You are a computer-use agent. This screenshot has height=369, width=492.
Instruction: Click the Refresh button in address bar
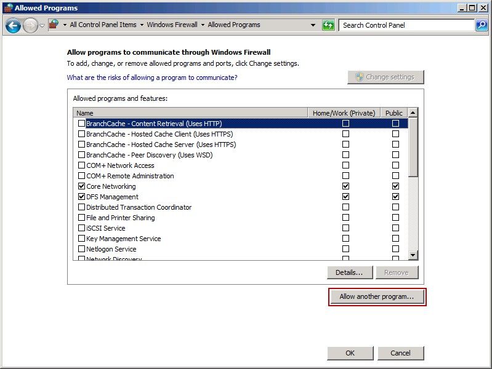(328, 25)
